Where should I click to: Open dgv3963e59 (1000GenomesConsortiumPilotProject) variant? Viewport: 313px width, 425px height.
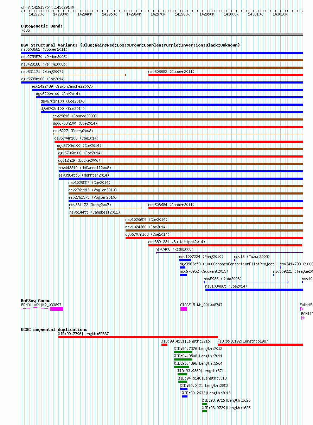tap(228, 264)
